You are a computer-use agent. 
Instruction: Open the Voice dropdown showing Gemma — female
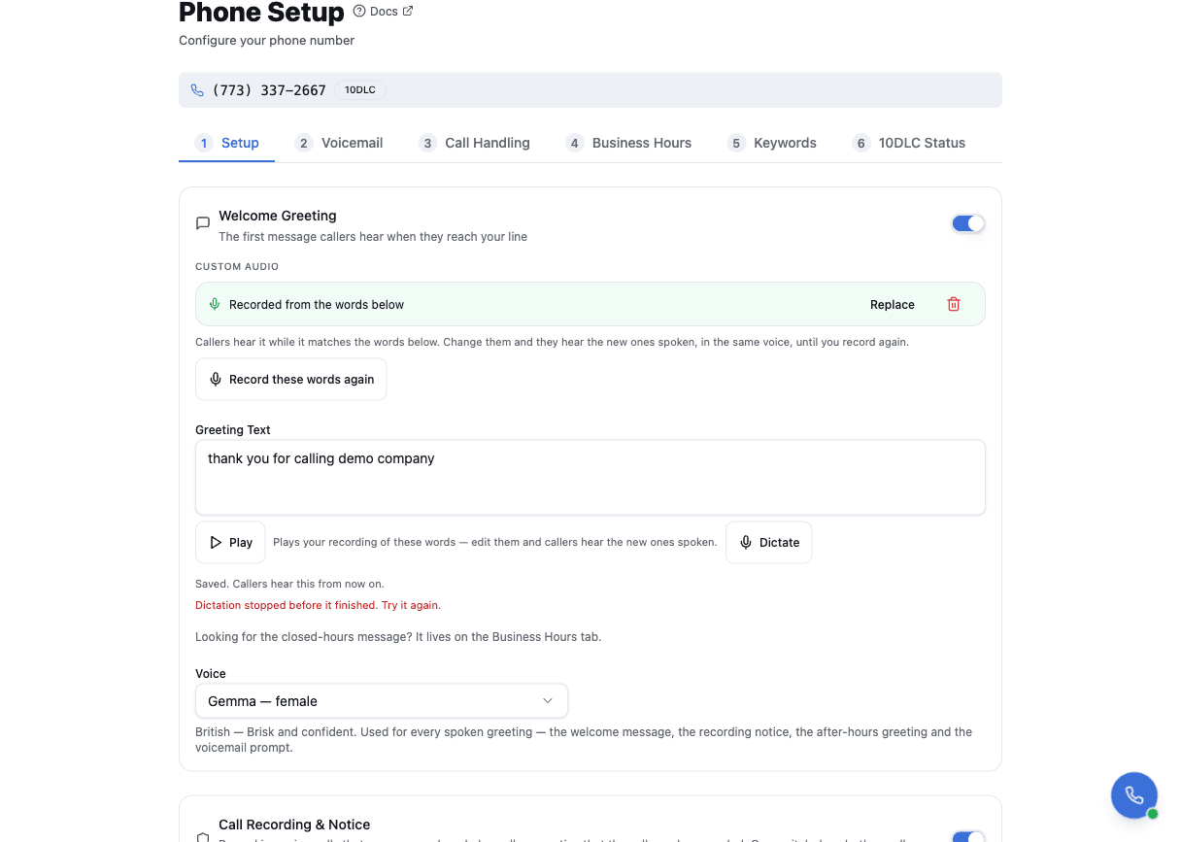pos(382,701)
